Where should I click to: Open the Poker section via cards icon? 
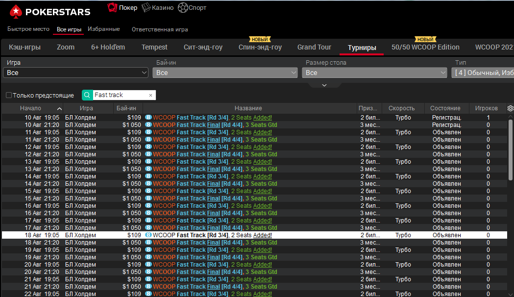112,7
